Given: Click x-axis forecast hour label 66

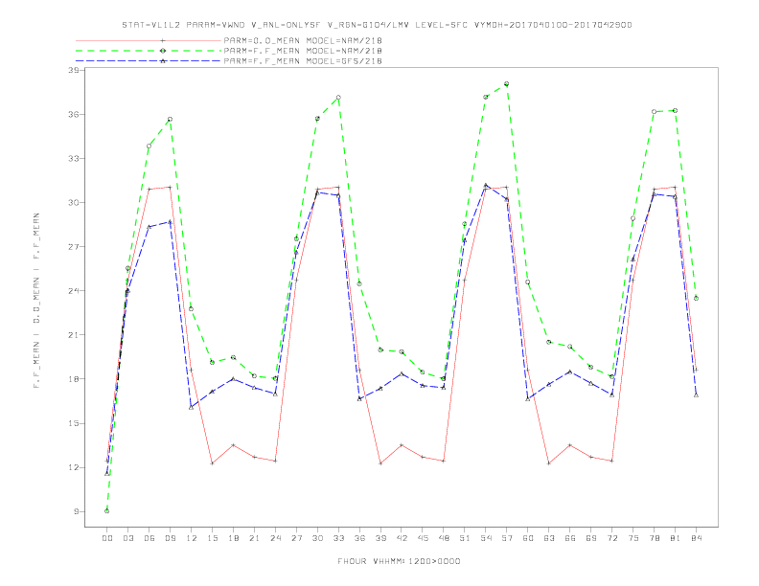Looking at the screenshot, I should [570, 538].
